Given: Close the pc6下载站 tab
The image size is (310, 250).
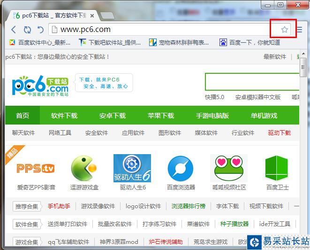Looking at the screenshot, I should (x=92, y=16).
